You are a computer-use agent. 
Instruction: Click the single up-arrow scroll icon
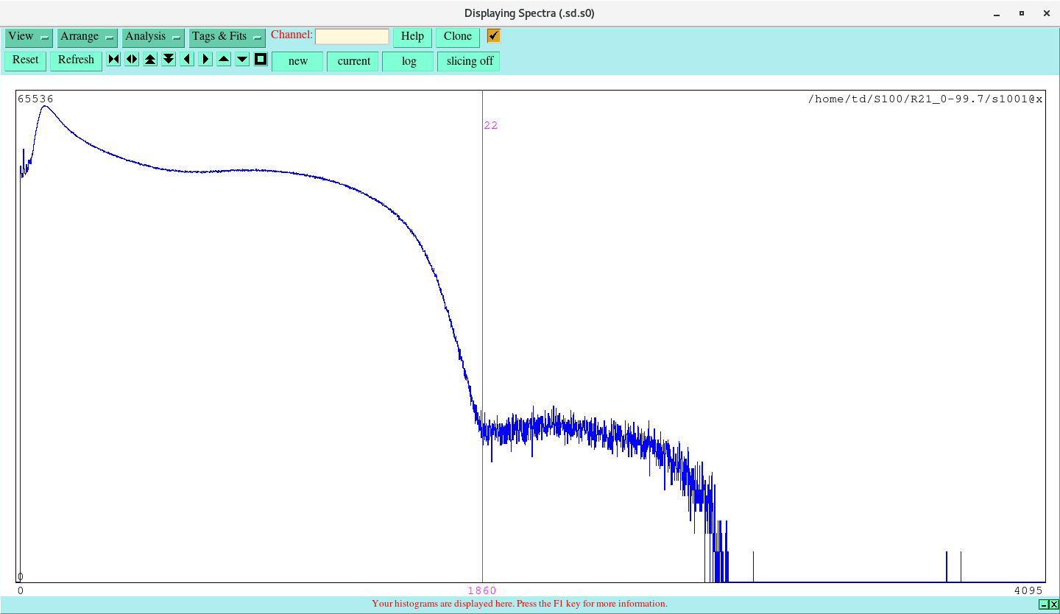[223, 59]
